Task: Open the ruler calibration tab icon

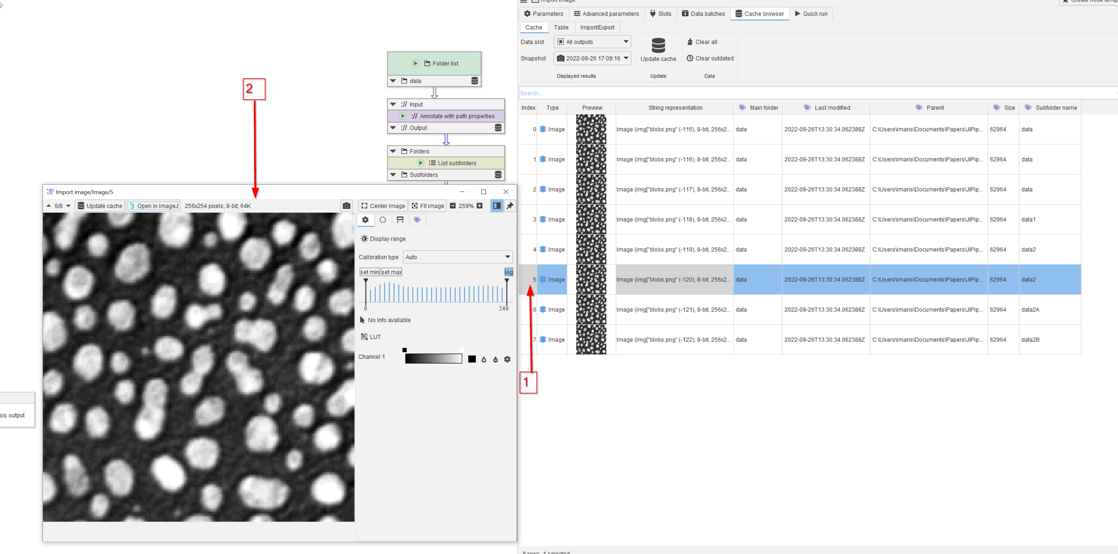Action: click(x=400, y=220)
